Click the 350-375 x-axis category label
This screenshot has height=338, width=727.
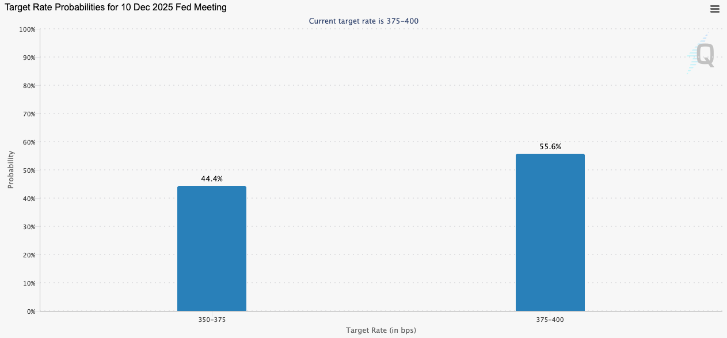(x=211, y=320)
